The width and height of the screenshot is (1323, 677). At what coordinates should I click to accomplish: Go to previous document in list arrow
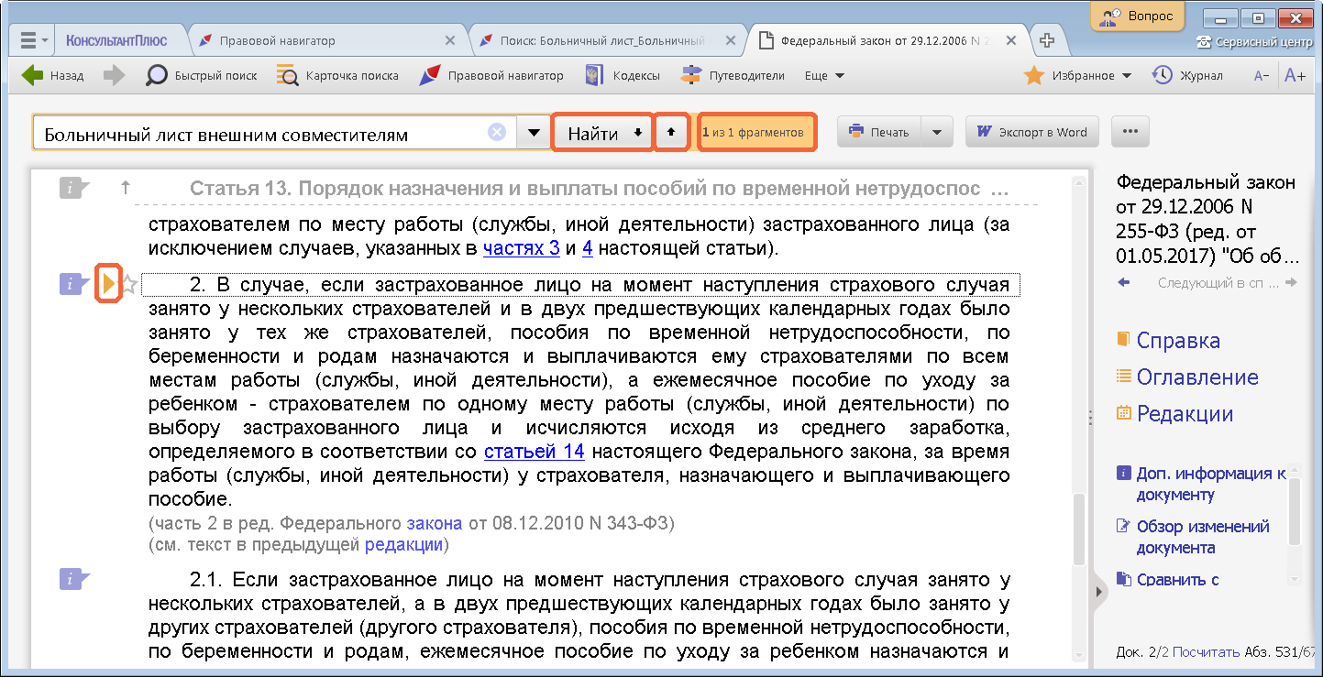(1123, 283)
